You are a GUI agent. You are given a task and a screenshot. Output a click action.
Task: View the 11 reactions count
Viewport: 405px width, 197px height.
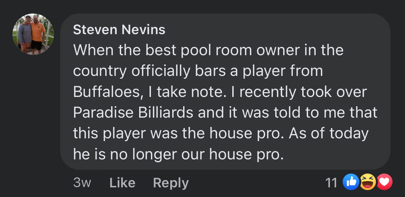click(331, 183)
